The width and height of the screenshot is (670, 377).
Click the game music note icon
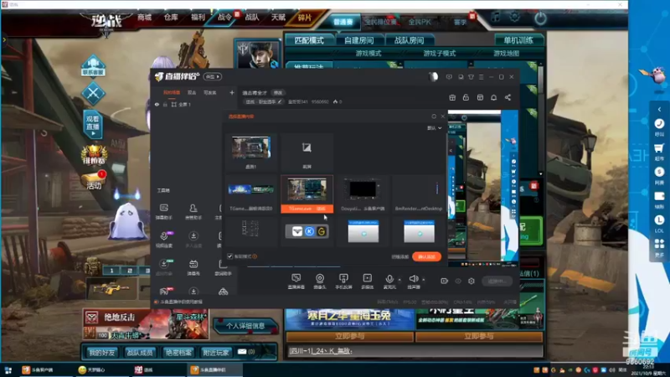[x=496, y=17]
